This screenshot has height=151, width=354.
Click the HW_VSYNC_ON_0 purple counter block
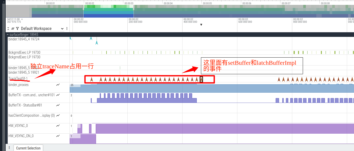click(x=83, y=139)
